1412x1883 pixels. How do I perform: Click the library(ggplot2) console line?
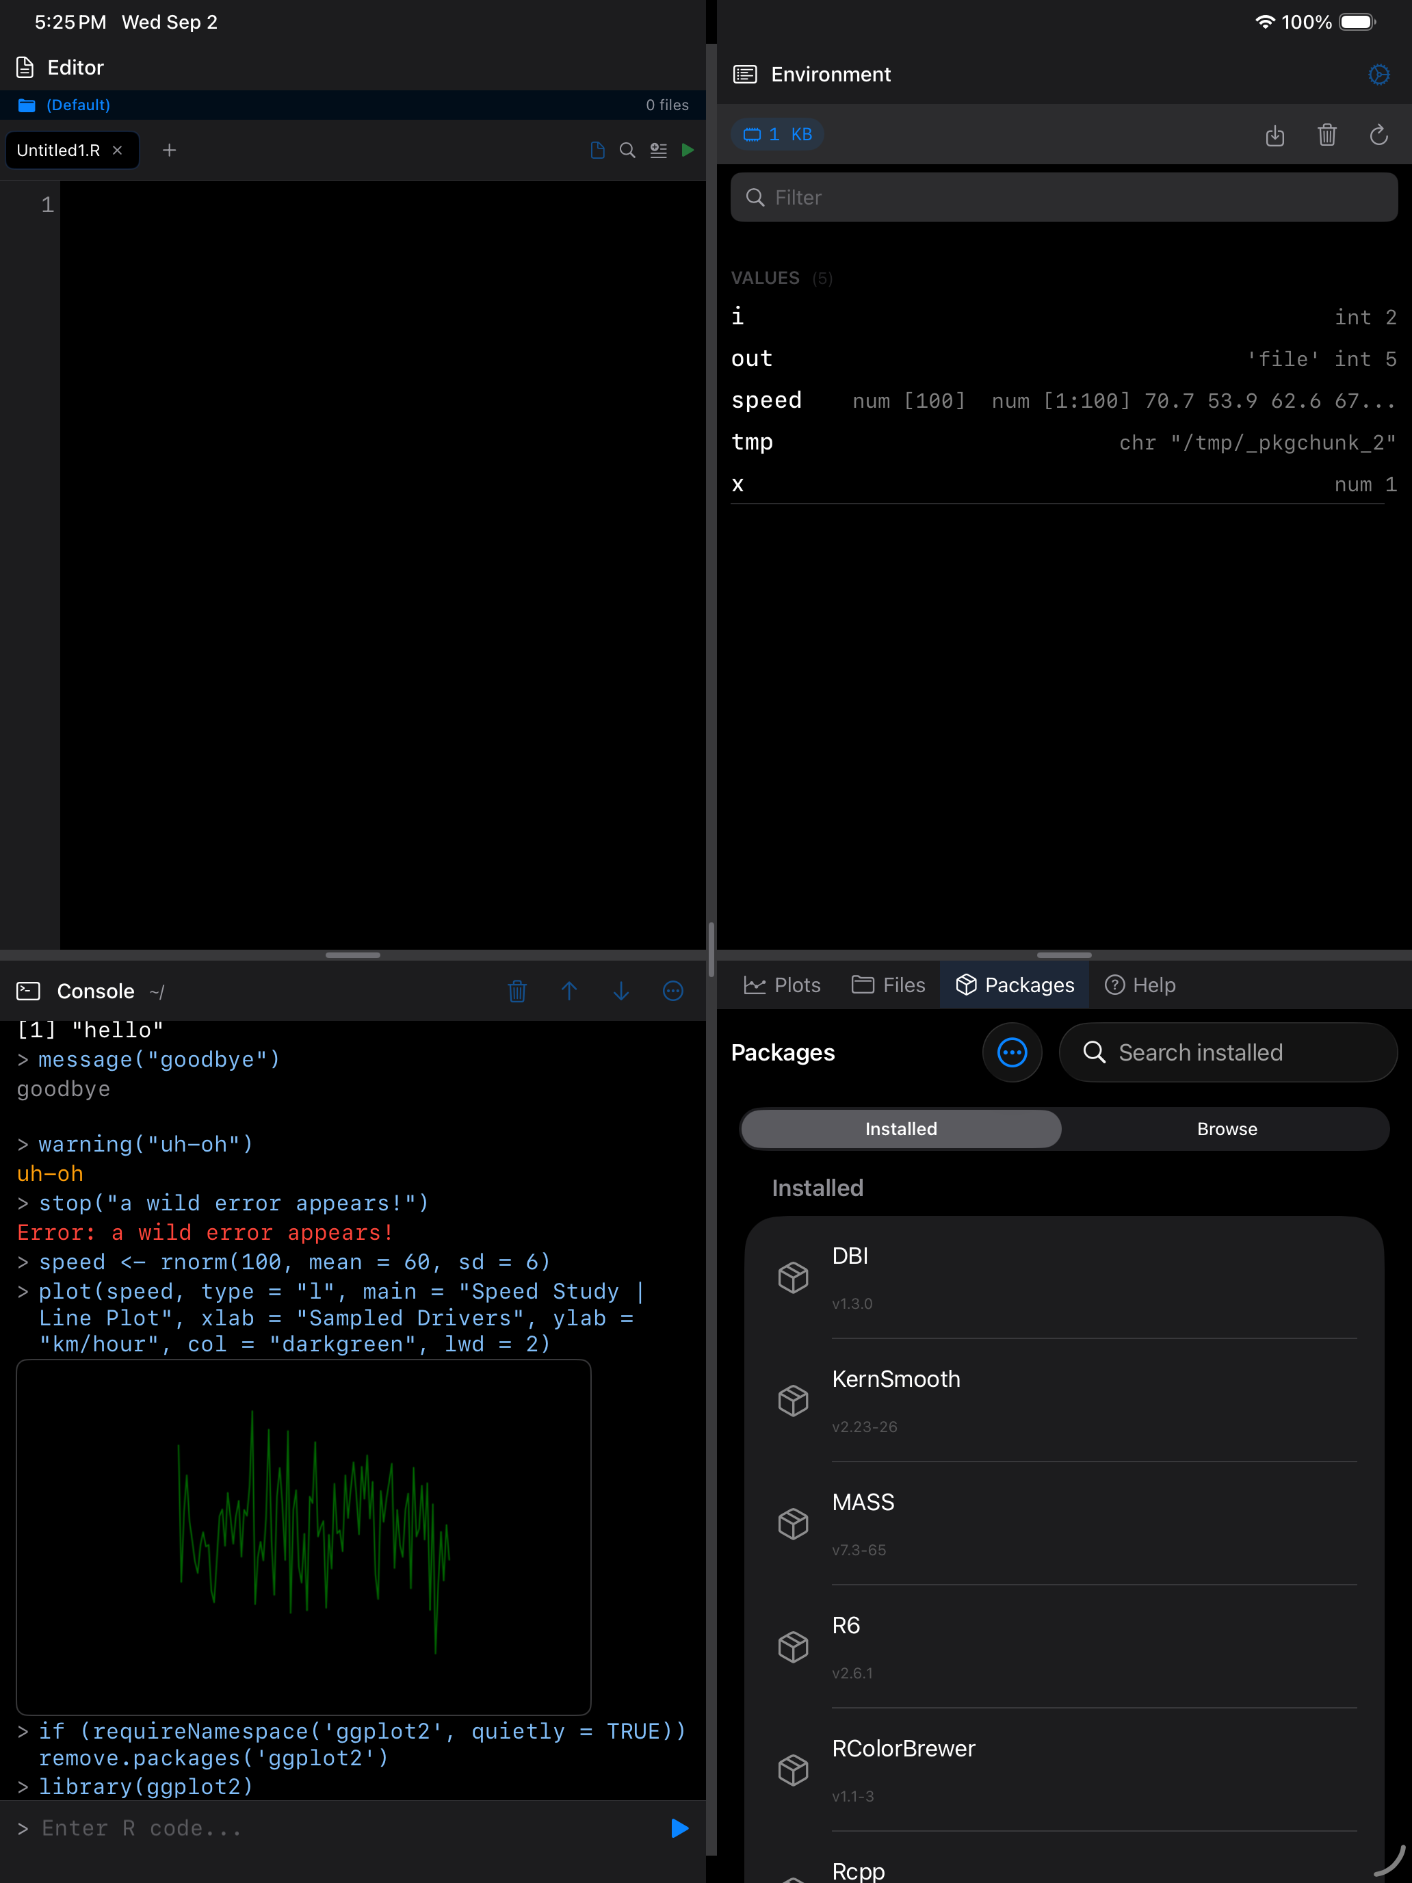coord(146,1787)
